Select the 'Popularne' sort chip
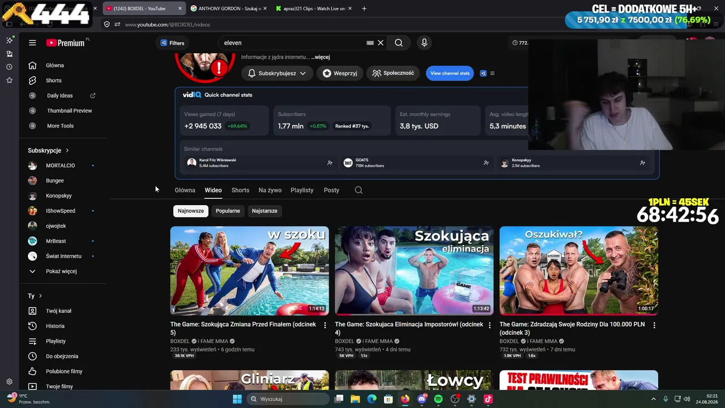The image size is (725, 408). (228, 211)
